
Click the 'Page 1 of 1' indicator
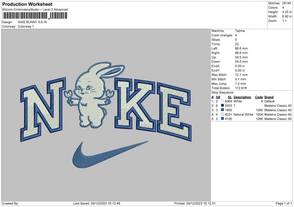[x=284, y=204]
